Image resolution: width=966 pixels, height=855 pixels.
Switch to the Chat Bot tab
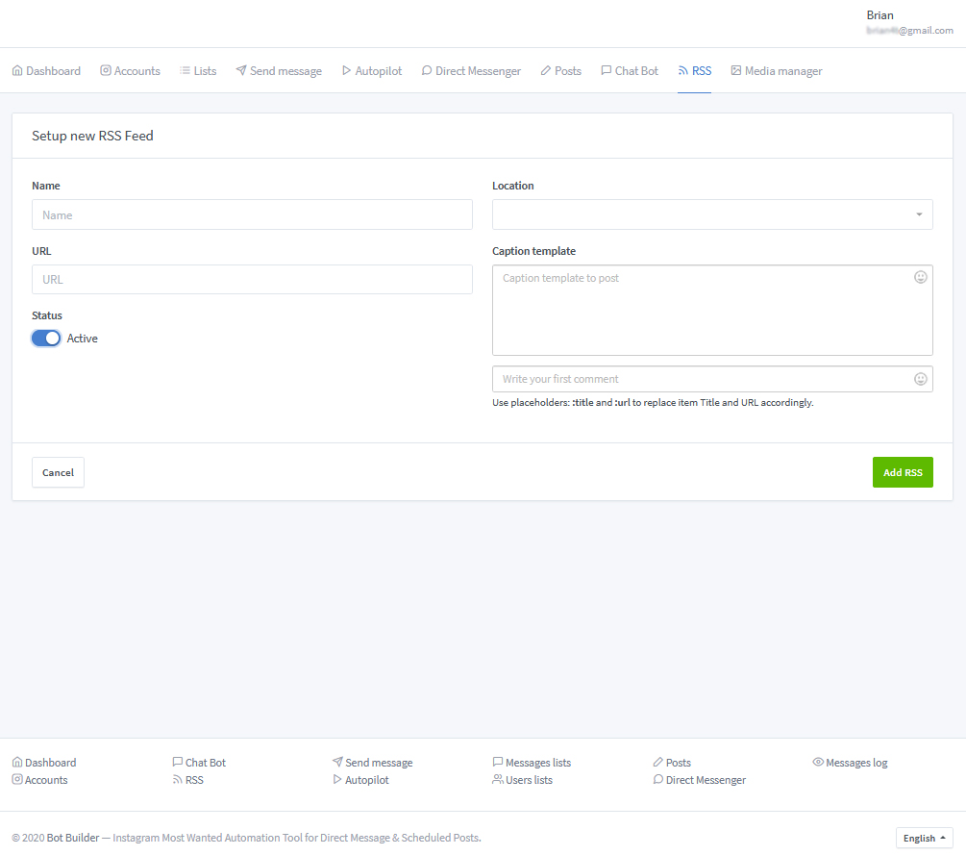coord(630,71)
